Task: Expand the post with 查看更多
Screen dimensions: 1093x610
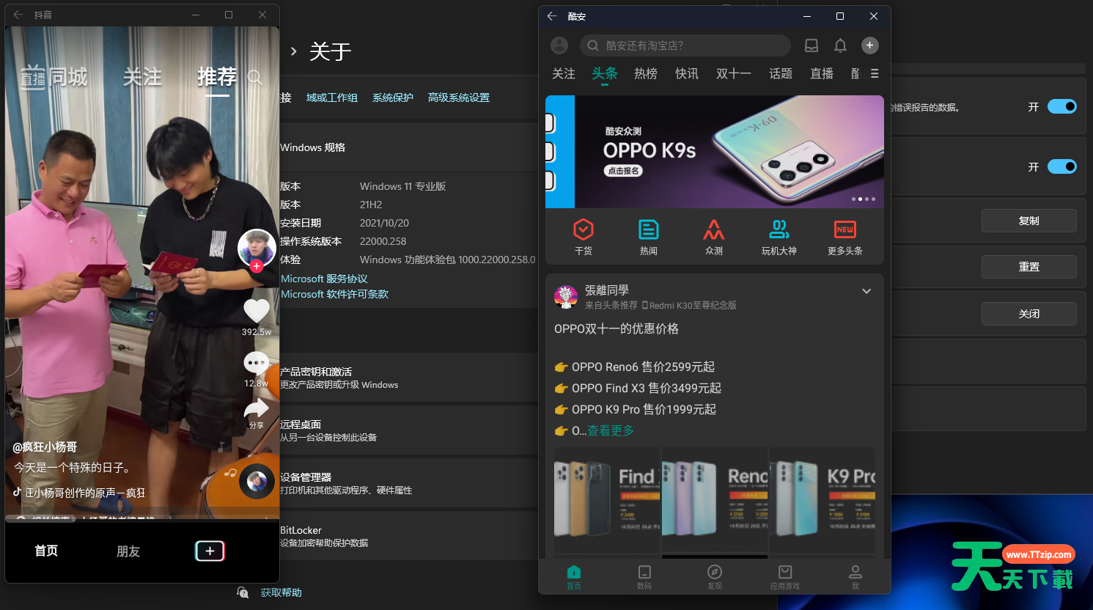Action: [610, 430]
